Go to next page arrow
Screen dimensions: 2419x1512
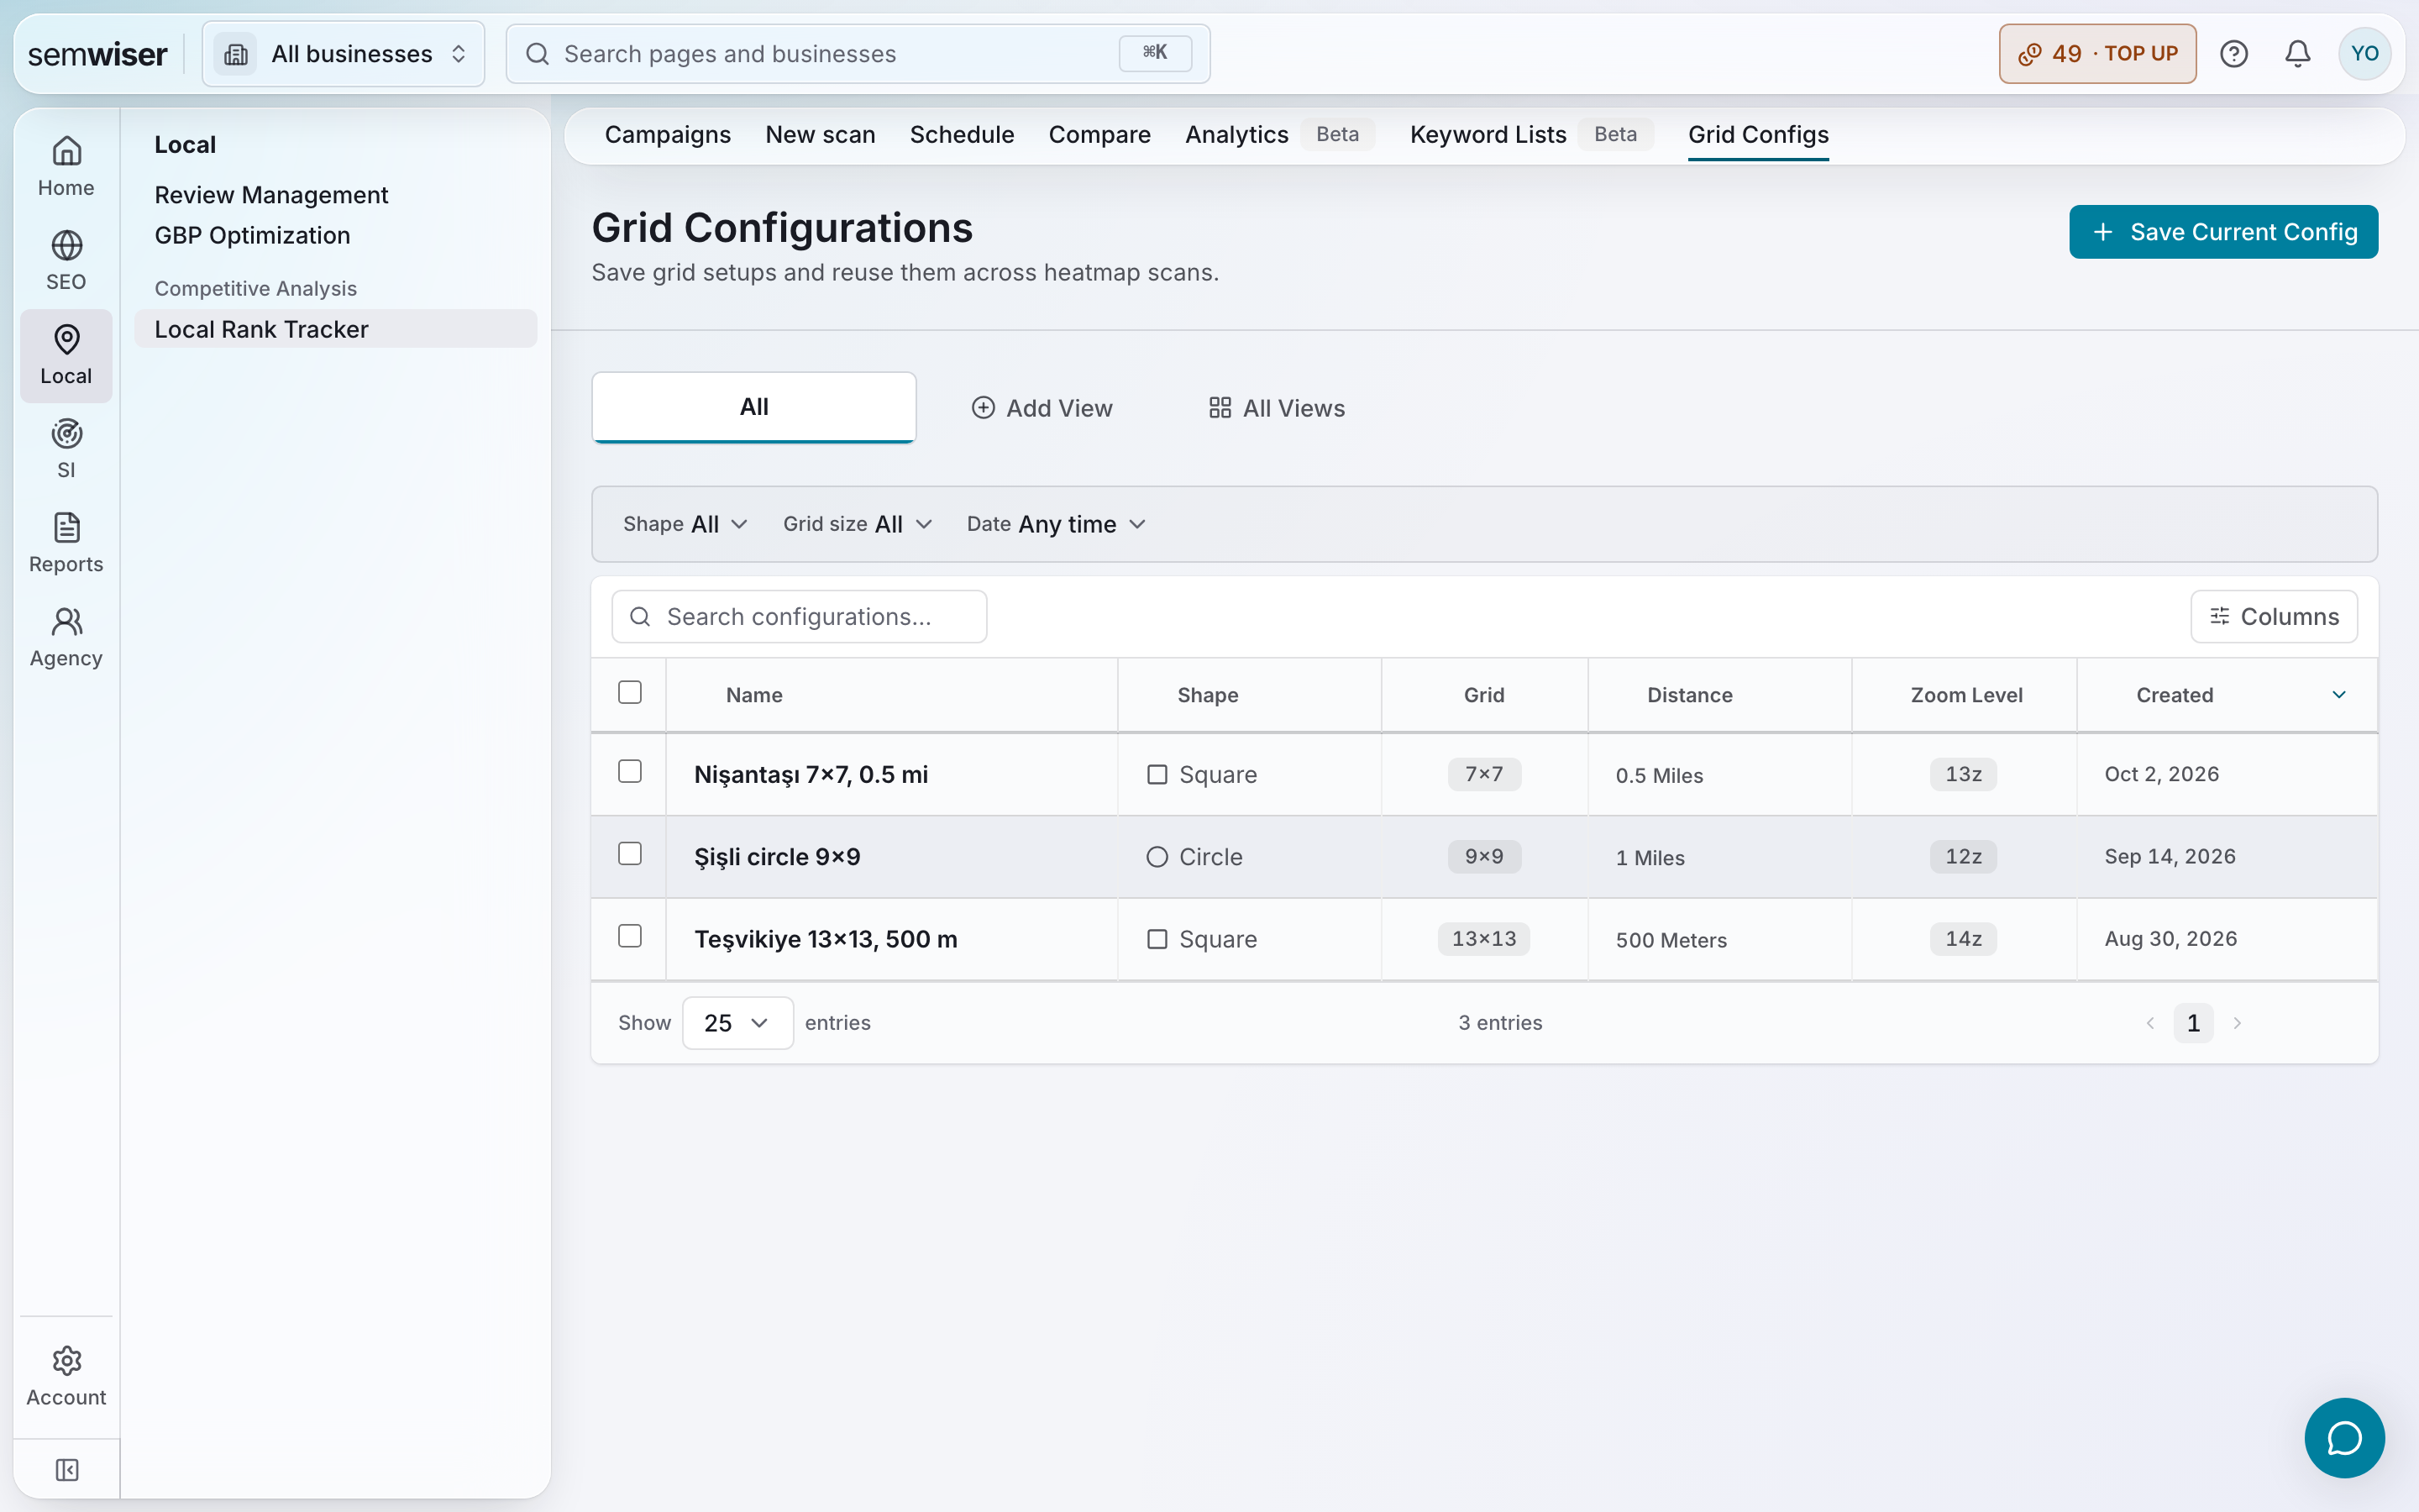[x=2237, y=1023]
